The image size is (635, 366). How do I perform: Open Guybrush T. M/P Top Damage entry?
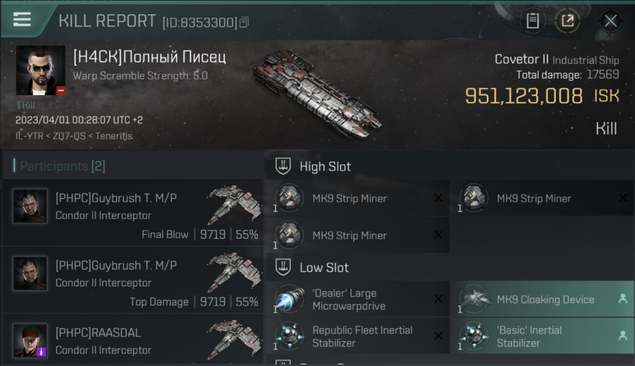tap(133, 280)
